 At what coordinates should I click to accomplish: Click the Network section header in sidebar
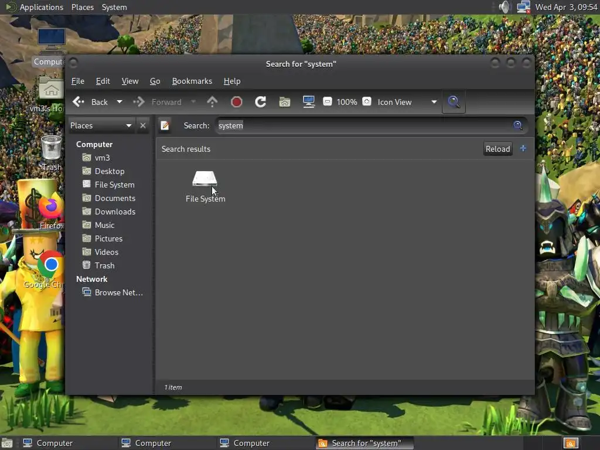(91, 279)
